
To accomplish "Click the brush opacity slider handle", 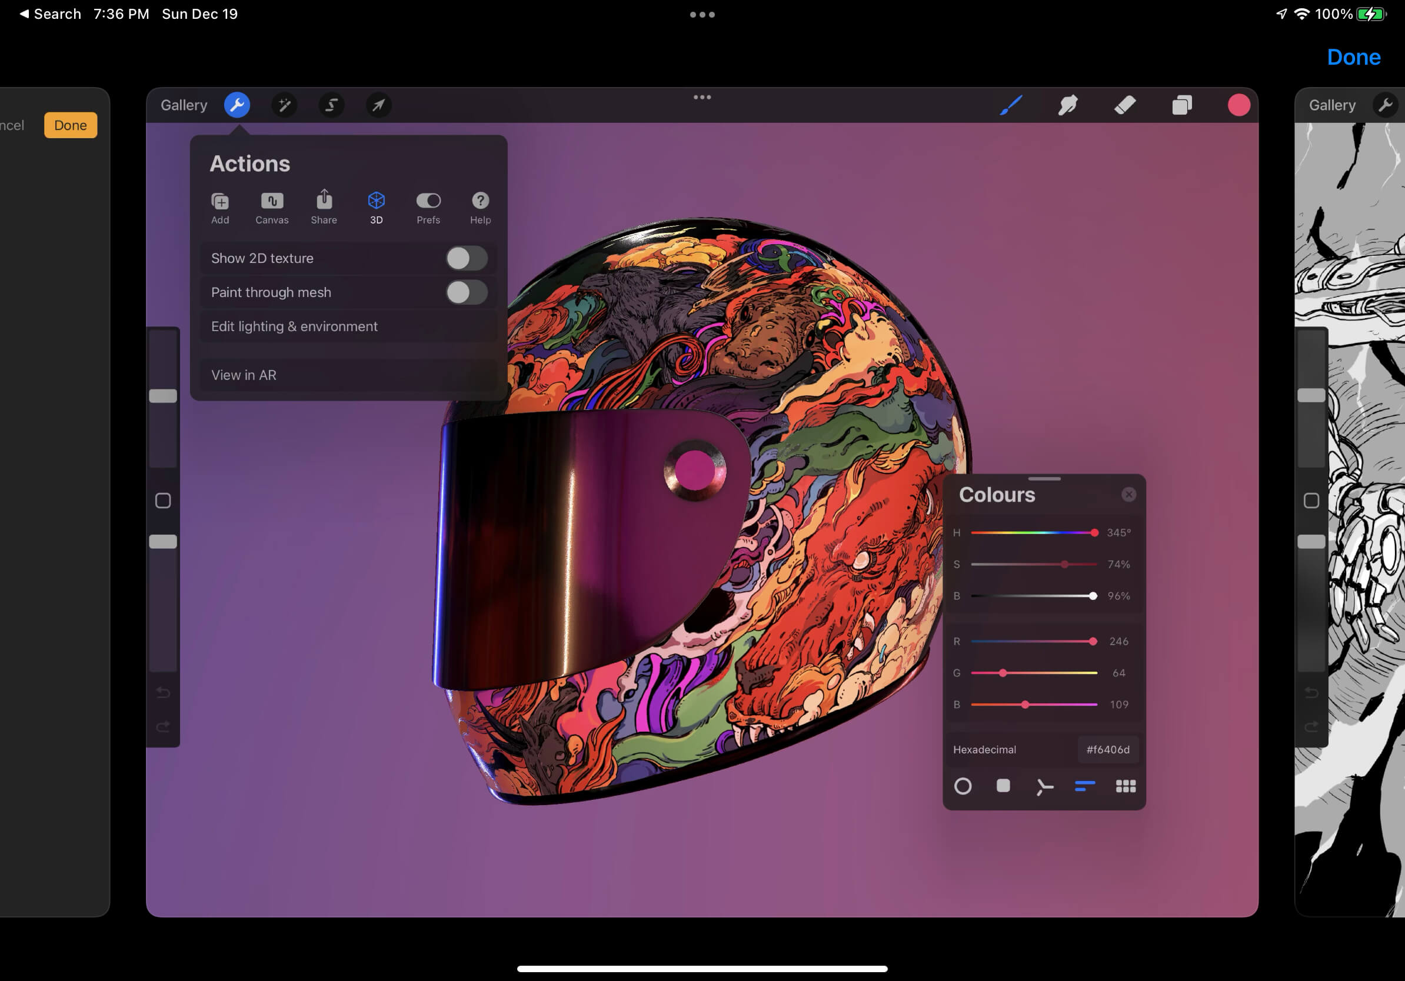I will tap(163, 541).
